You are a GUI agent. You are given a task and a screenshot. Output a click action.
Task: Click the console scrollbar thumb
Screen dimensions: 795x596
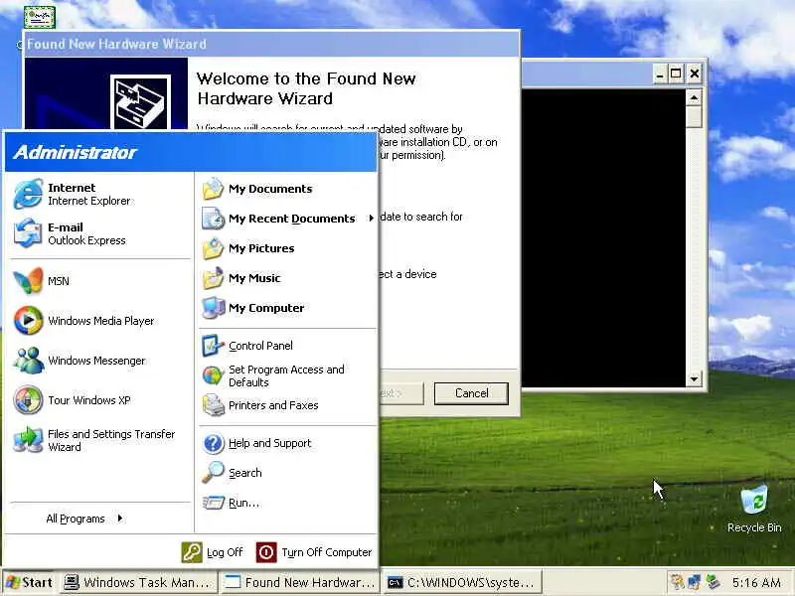[694, 116]
